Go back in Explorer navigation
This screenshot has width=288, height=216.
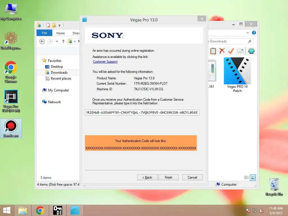(x=42, y=41)
